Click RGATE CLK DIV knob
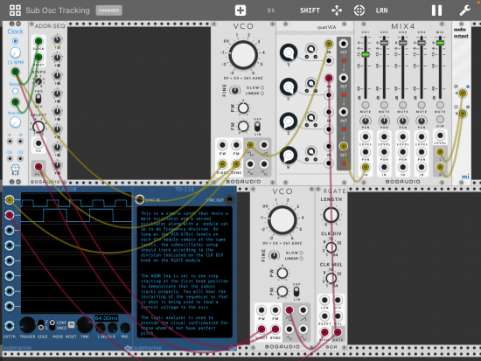Screen dimensions: 481x361 (x=331, y=247)
